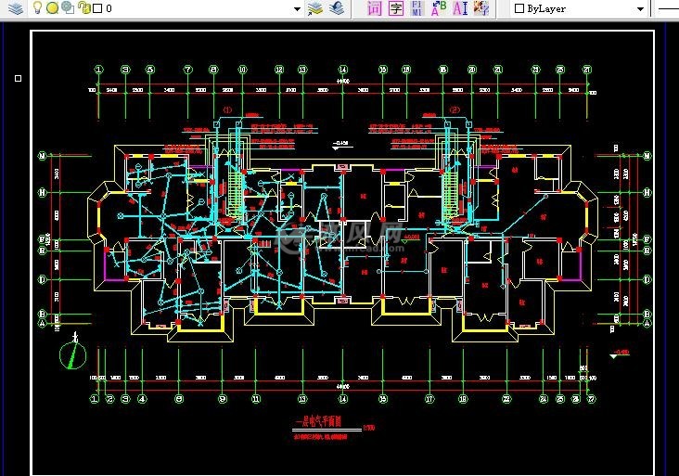Image resolution: width=679 pixels, height=476 pixels.
Task: Click Make Object's Layer Current icon
Action: [x=315, y=8]
